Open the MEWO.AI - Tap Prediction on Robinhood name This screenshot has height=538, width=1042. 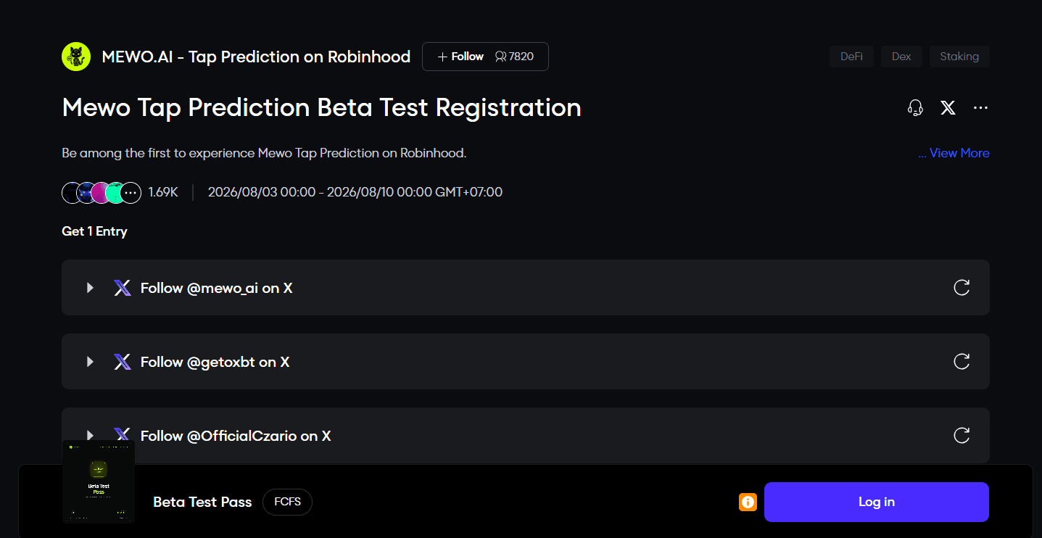pyautogui.click(x=256, y=57)
